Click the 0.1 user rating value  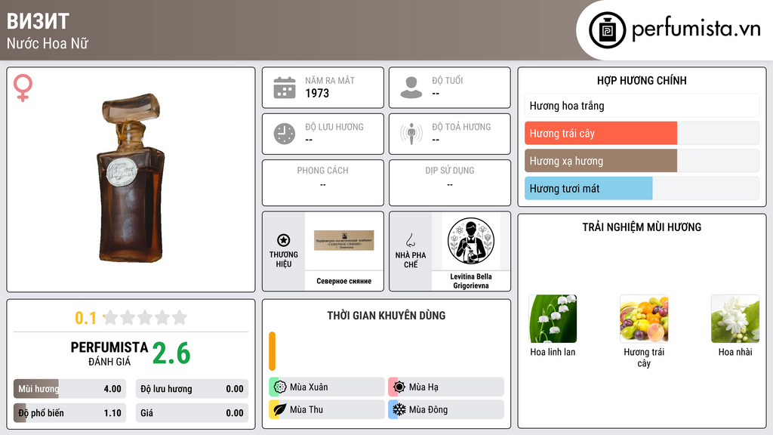(86, 318)
